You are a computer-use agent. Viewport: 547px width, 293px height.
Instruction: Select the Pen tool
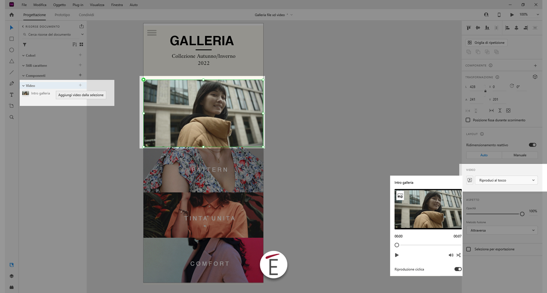point(12,83)
